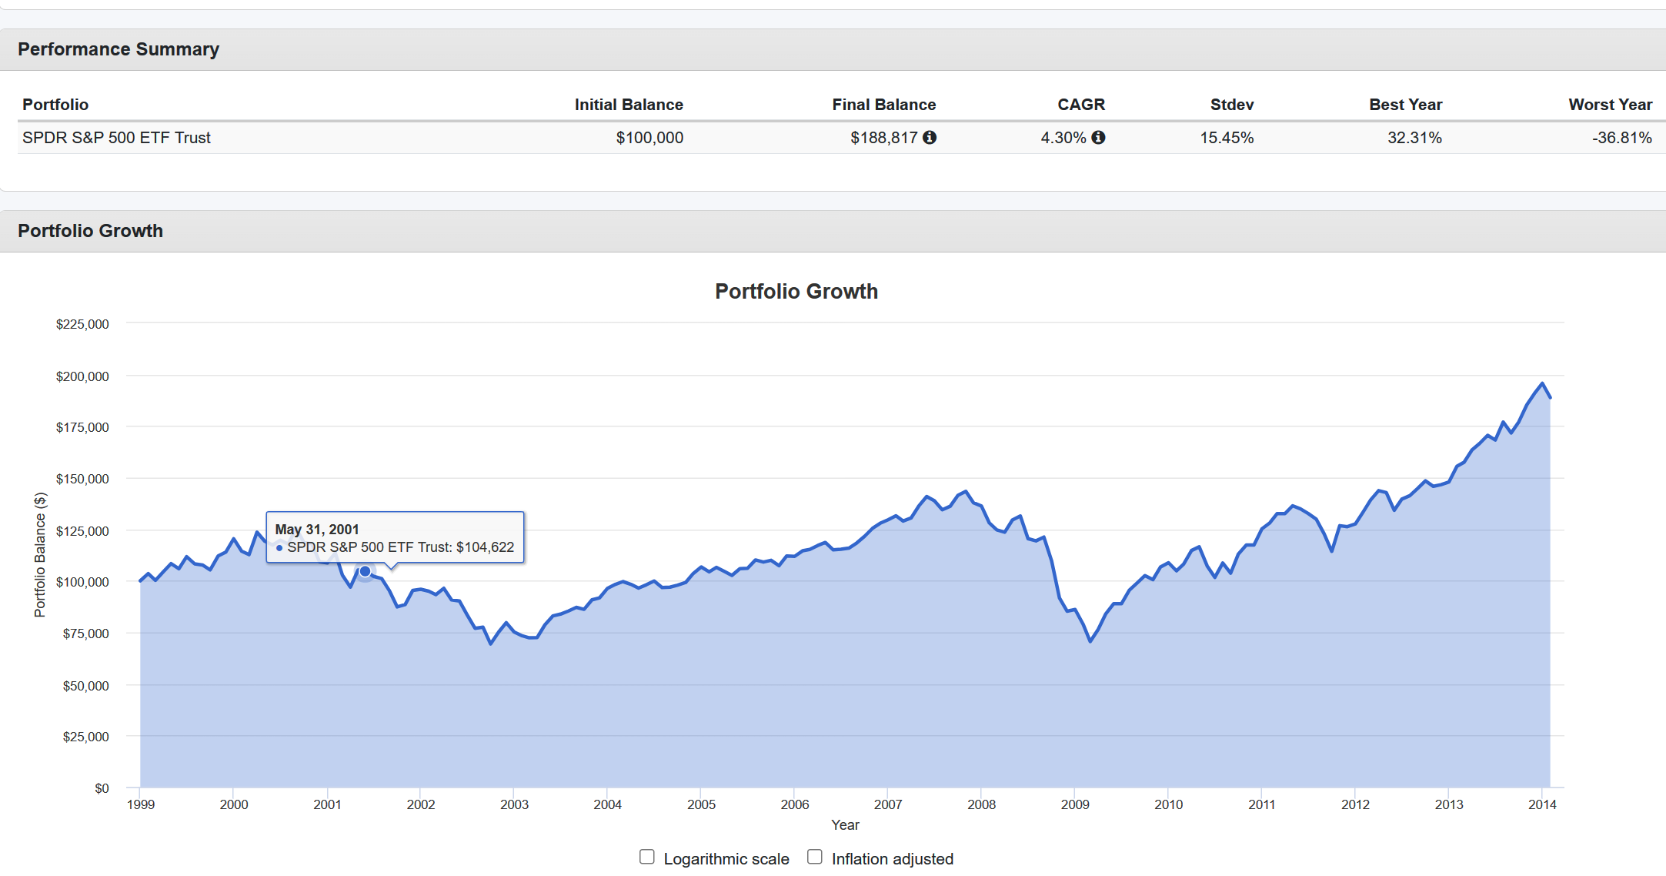Click highlighted May 31, 2001 data point marker

[366, 571]
